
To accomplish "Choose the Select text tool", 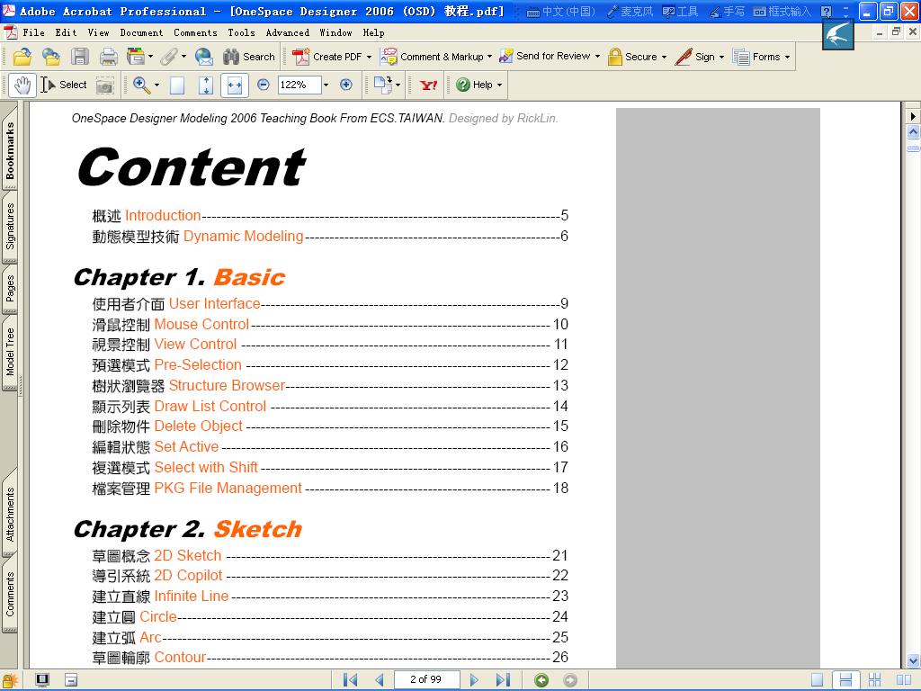I will pyautogui.click(x=64, y=85).
